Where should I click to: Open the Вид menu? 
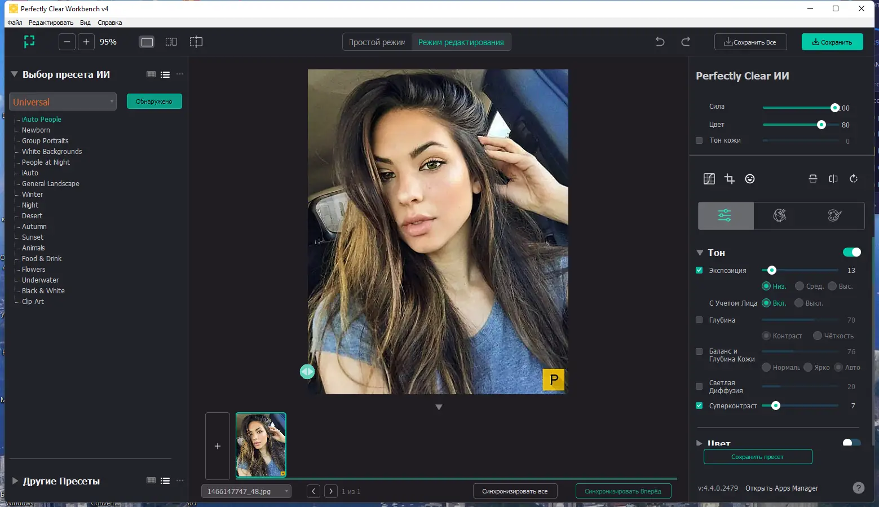tap(85, 23)
